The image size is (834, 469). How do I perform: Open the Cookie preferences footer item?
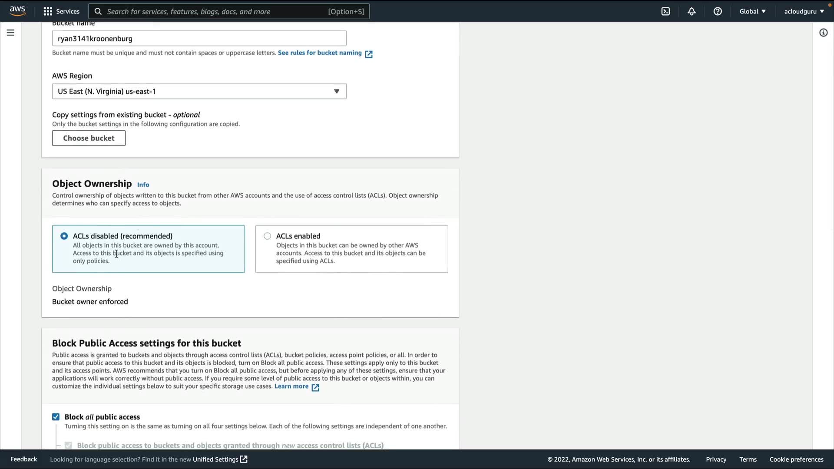796,459
